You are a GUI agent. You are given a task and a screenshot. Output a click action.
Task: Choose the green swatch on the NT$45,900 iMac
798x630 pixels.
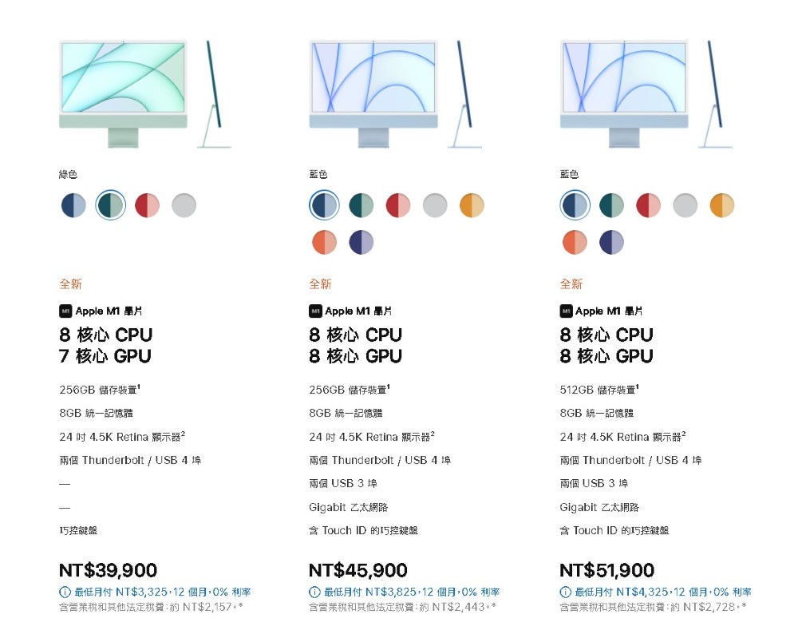click(361, 205)
